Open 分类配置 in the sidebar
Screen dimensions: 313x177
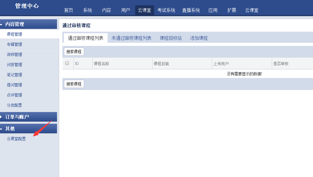point(14,105)
